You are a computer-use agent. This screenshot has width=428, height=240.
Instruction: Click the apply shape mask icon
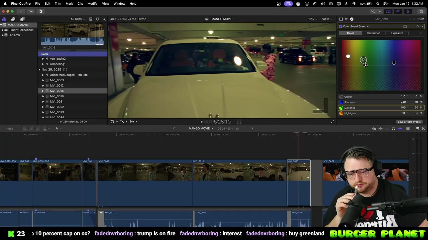tap(405, 26)
